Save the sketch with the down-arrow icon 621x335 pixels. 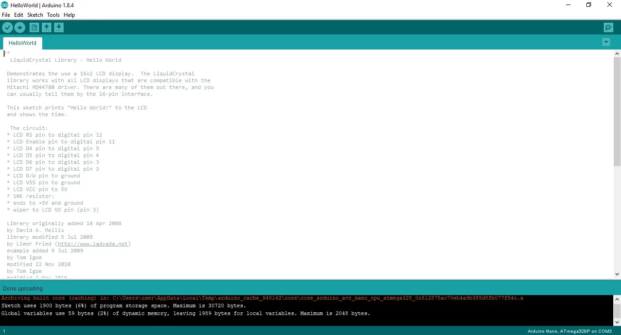click(59, 28)
